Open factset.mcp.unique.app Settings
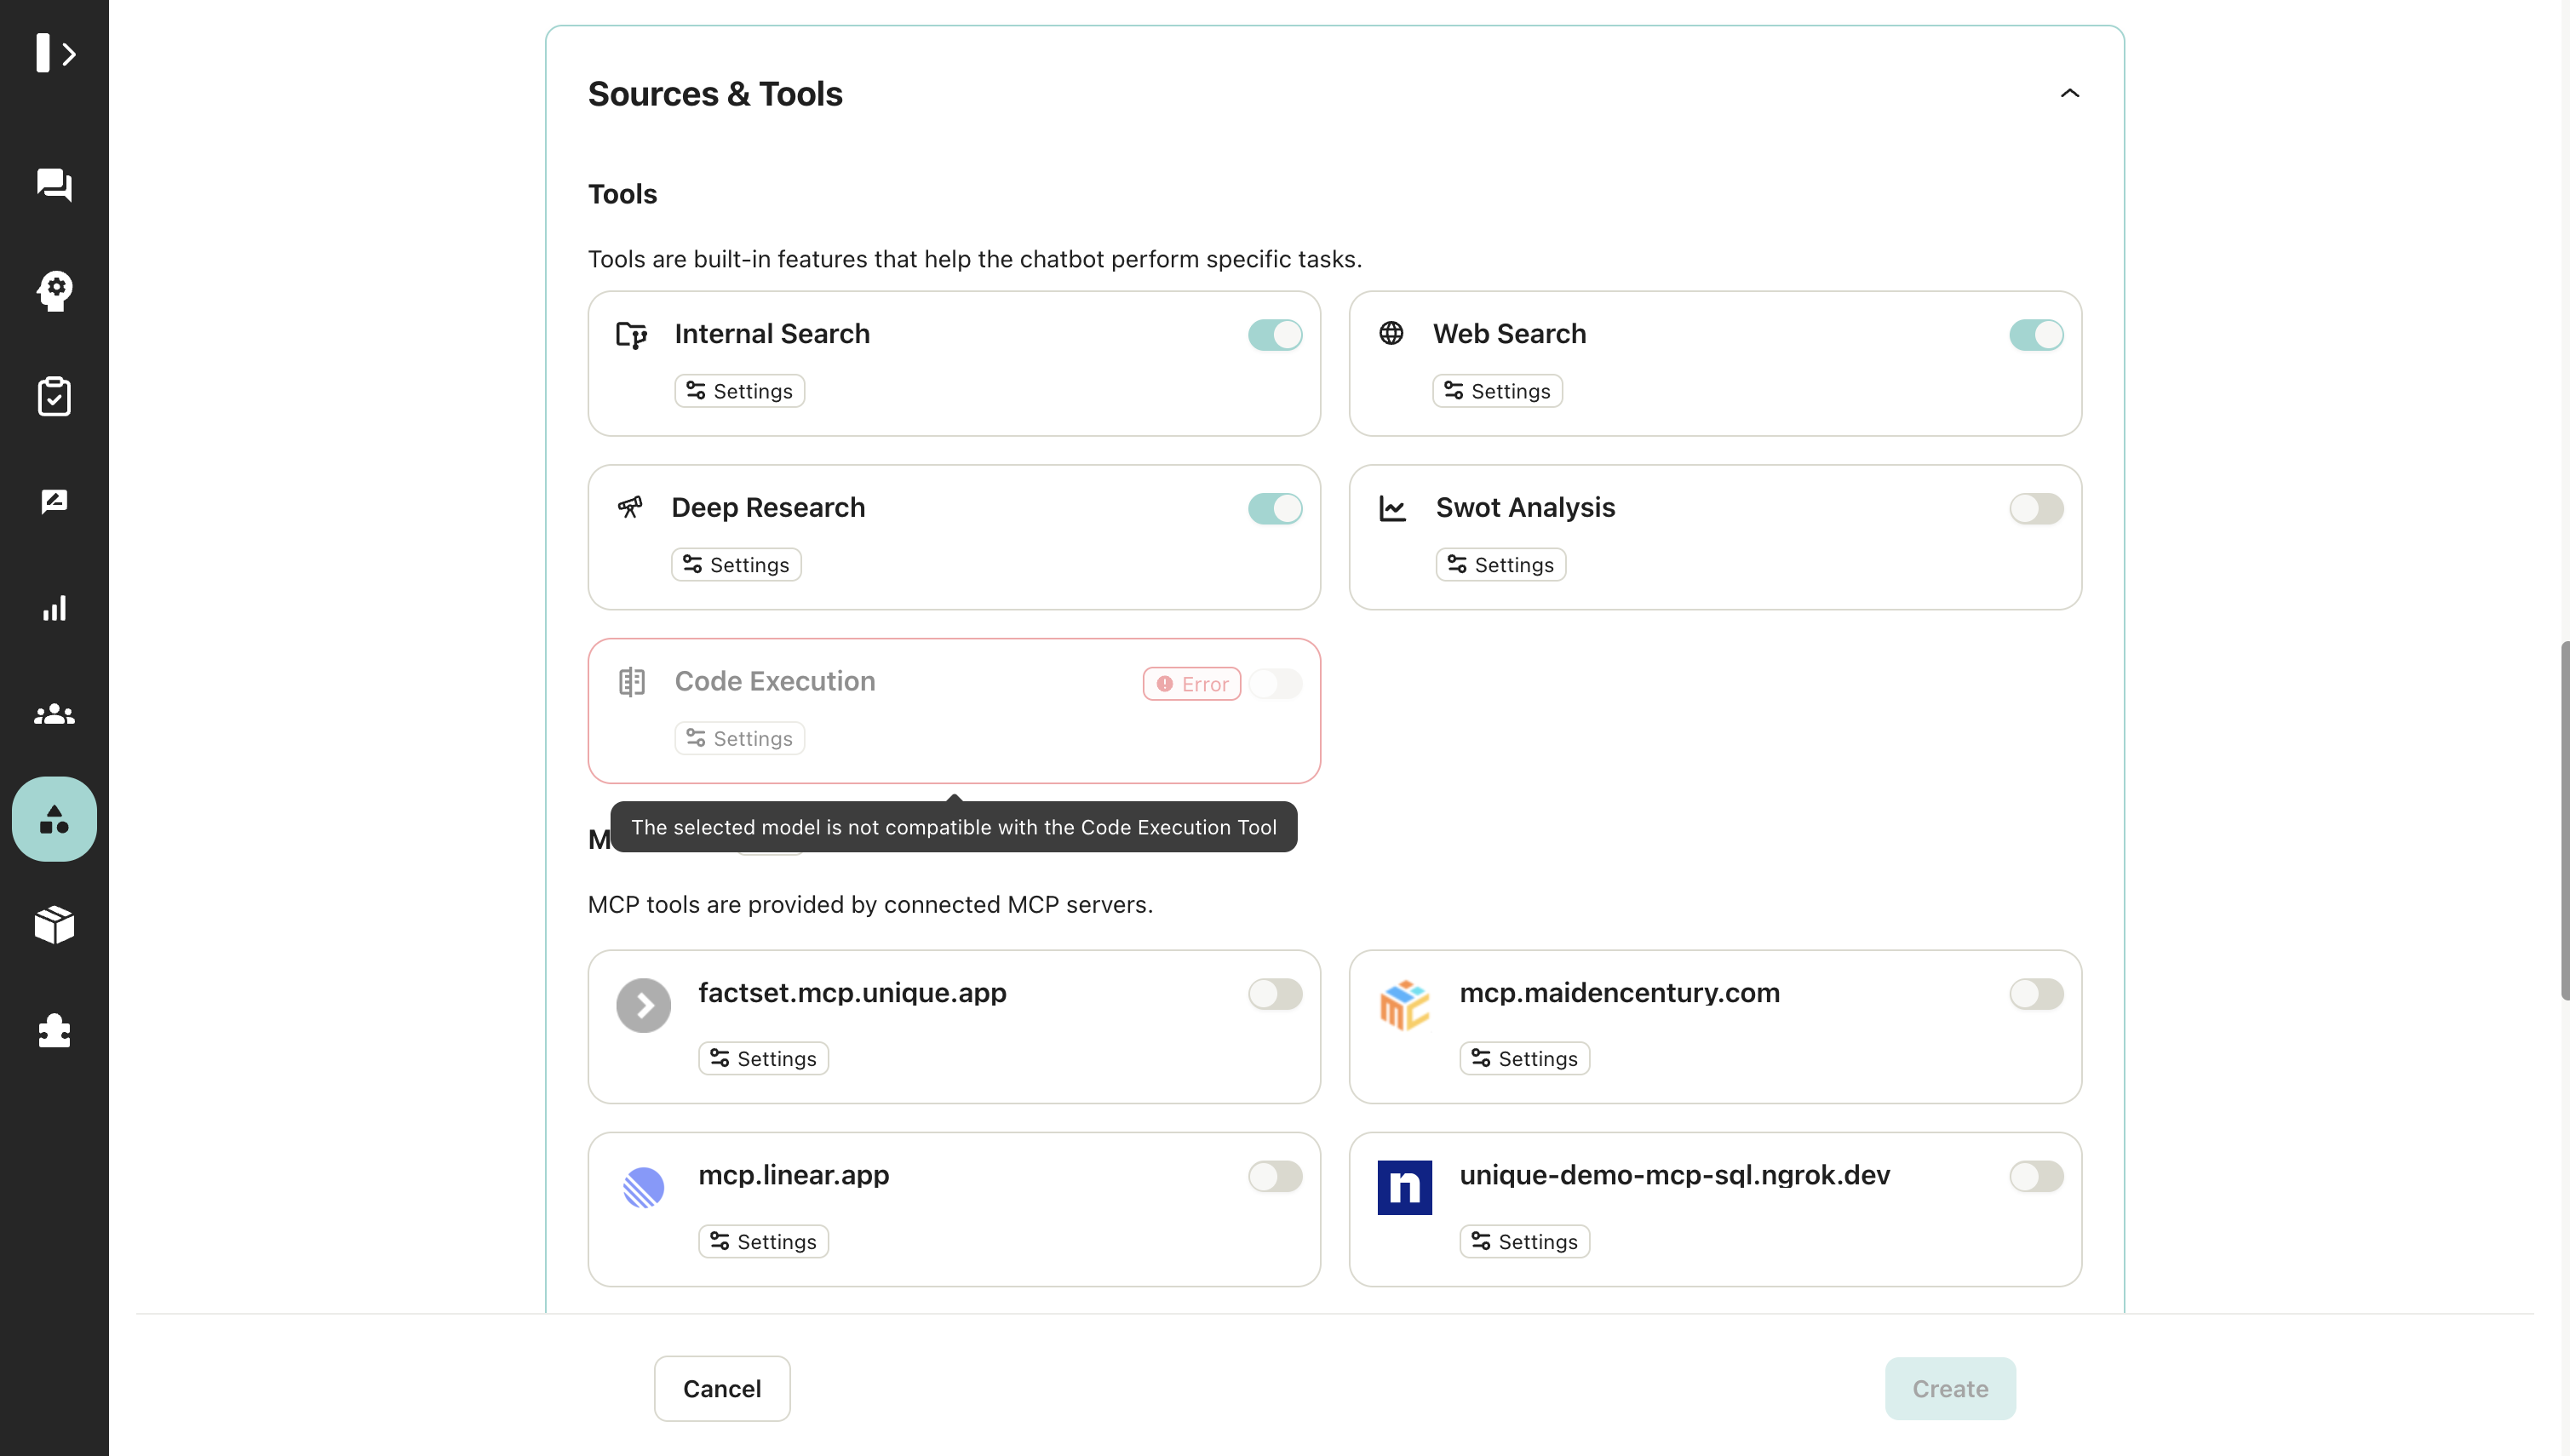 click(x=763, y=1059)
